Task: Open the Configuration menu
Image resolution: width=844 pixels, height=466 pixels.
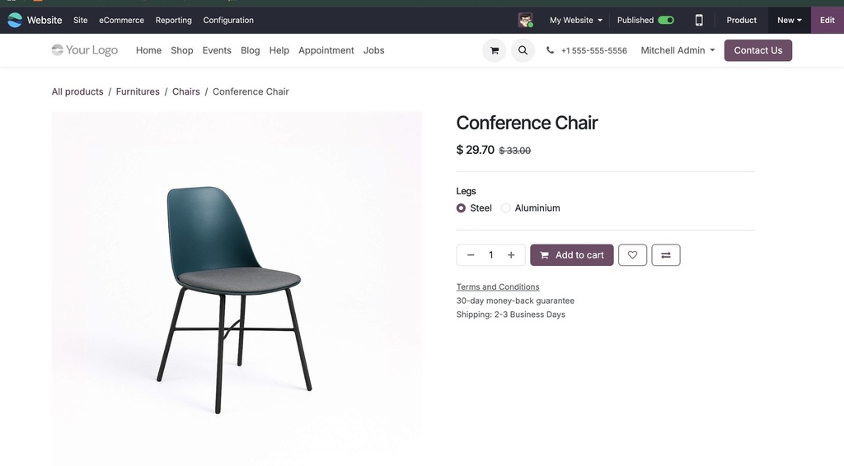Action: tap(228, 21)
